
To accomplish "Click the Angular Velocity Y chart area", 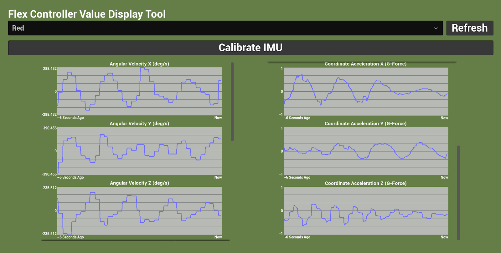I will tap(140, 151).
